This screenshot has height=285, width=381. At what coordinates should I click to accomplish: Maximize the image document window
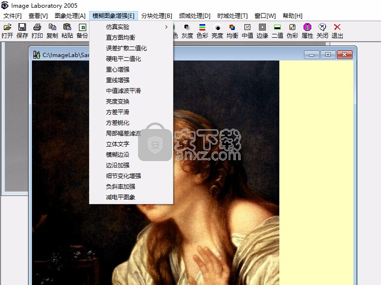328,55
